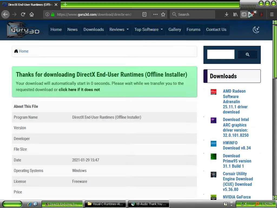
Task: Open the Home navigation item
Action: coord(56,30)
